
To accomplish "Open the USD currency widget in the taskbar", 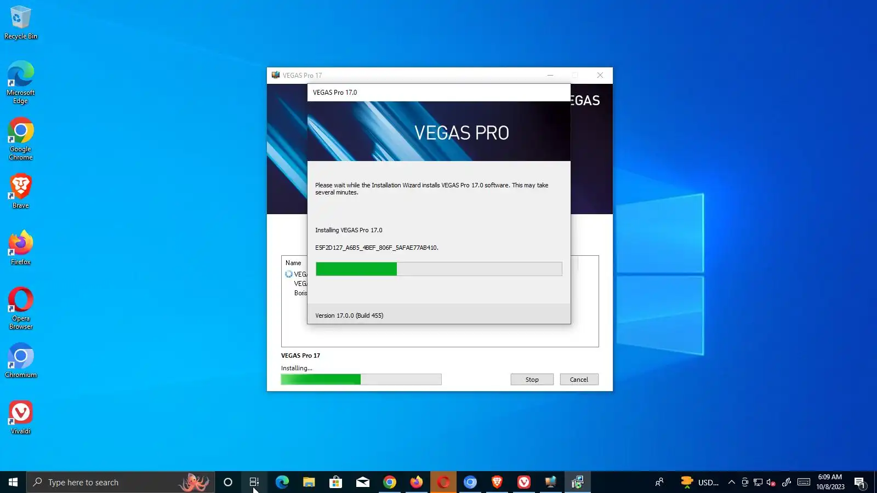I will [699, 482].
